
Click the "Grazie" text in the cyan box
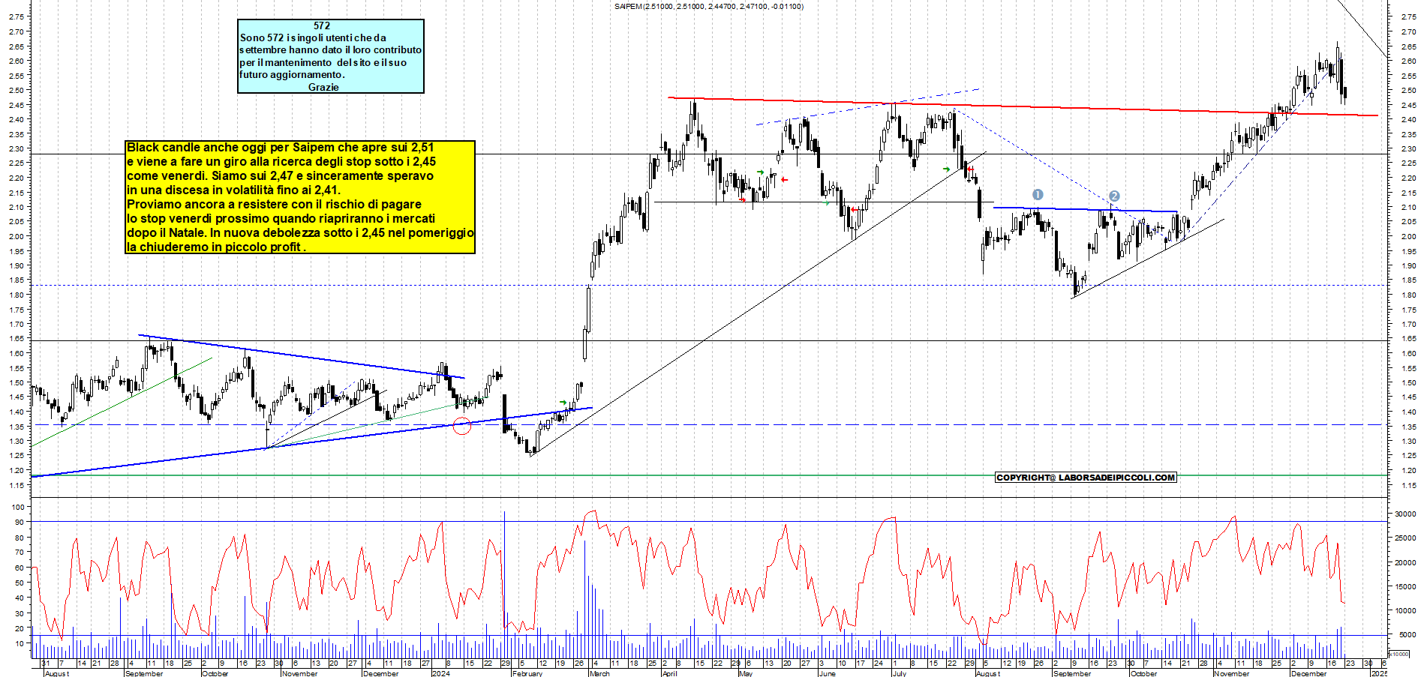click(323, 87)
